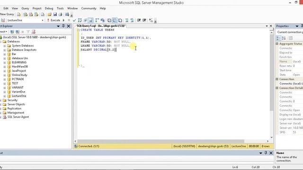Switch to Results to File

click(x=120, y=20)
